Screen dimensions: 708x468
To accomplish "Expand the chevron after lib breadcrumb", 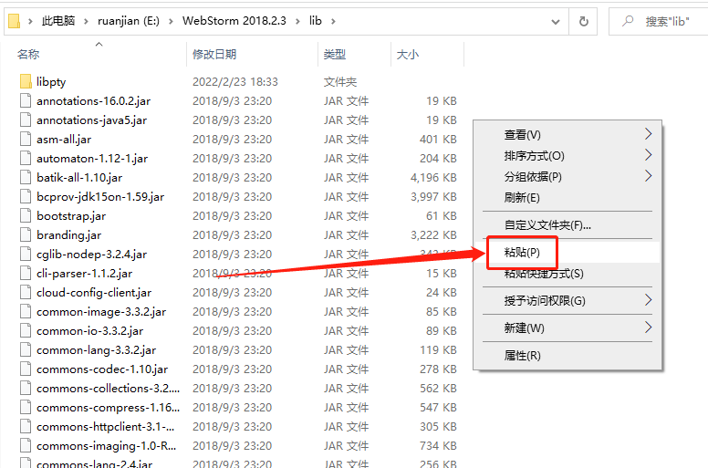I will 333,21.
